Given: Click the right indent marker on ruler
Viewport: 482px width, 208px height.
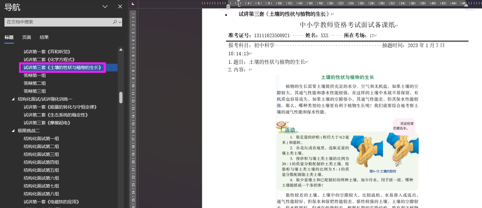Looking at the screenshot, I should 466,5.
